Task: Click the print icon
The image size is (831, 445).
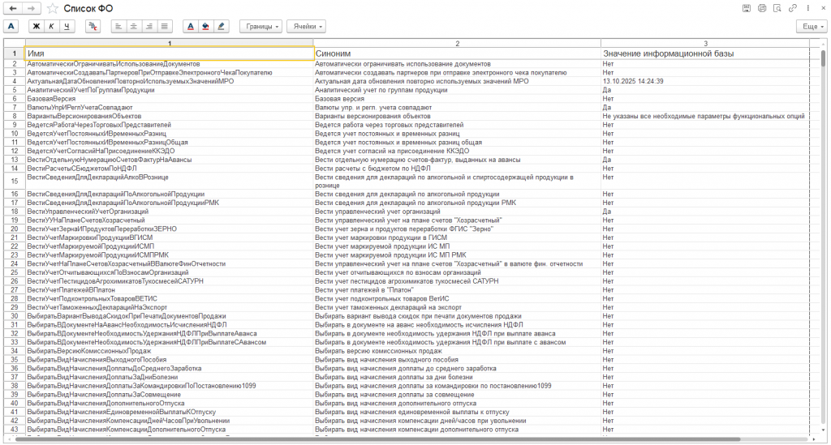Action: click(761, 8)
